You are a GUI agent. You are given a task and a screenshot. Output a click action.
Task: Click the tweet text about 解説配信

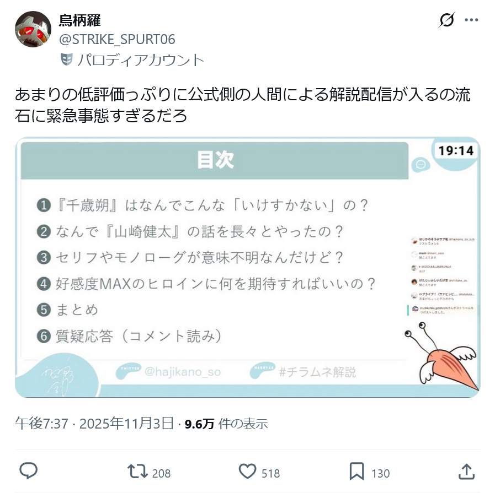click(243, 105)
